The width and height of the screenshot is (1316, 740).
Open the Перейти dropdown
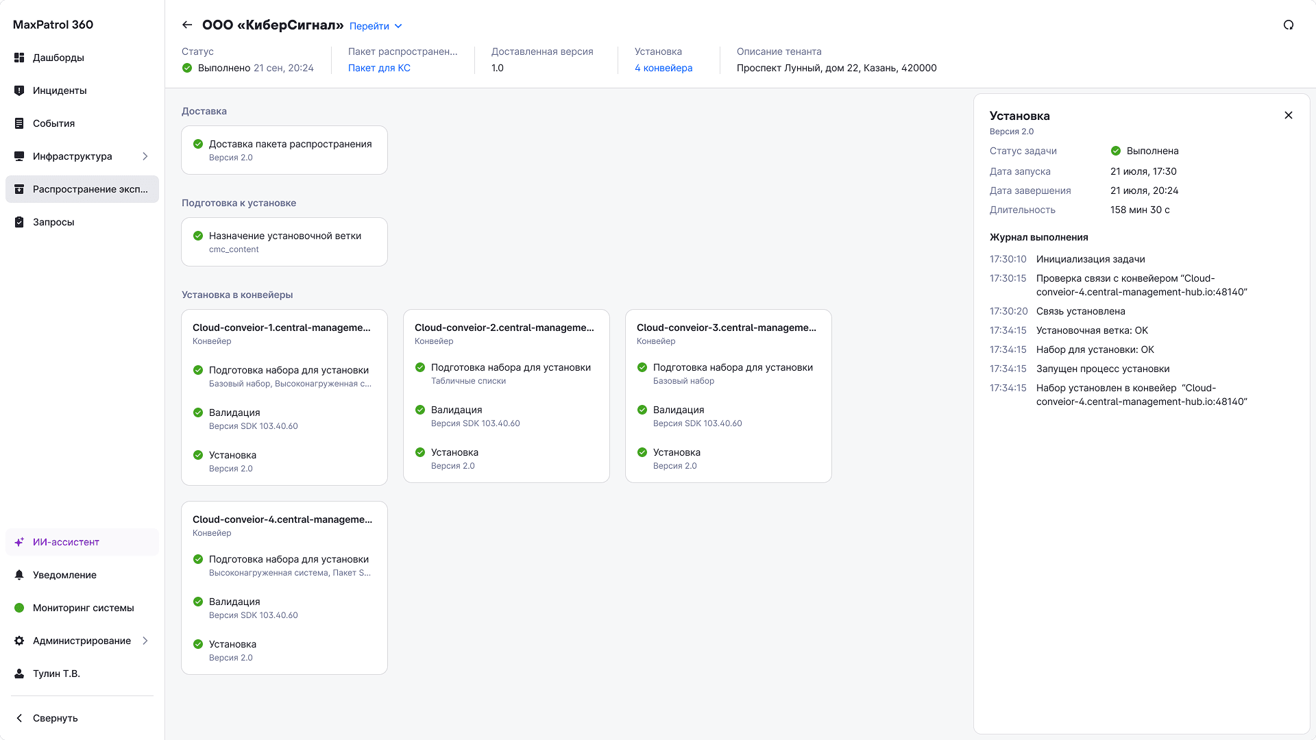pos(376,26)
